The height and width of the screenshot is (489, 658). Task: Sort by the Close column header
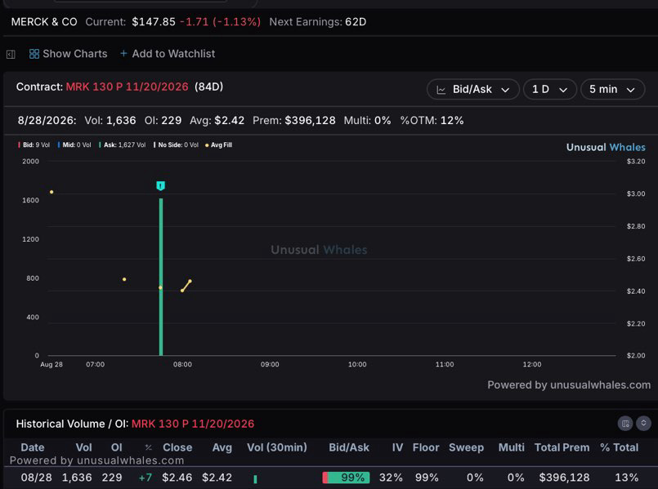tap(177, 447)
